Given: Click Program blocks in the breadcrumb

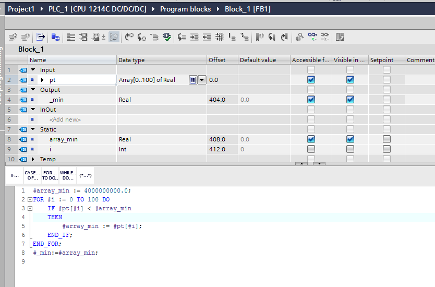Looking at the screenshot, I should [185, 9].
